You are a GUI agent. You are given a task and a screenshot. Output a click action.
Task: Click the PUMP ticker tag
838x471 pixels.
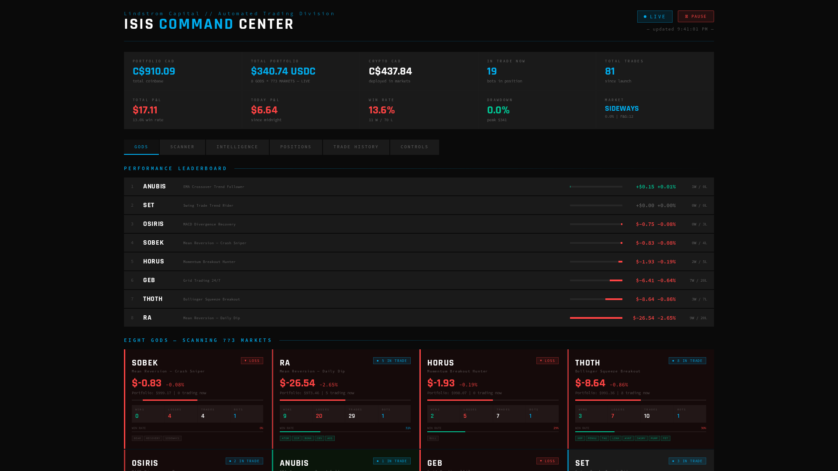pyautogui.click(x=654, y=438)
